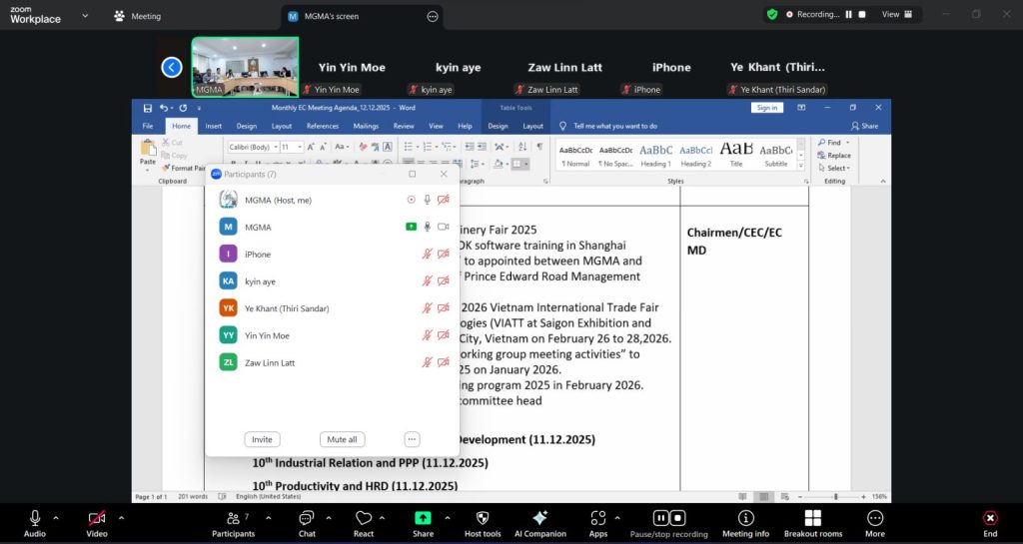Expand the Audio options arrow
This screenshot has width=1023, height=544.
pyautogui.click(x=56, y=517)
